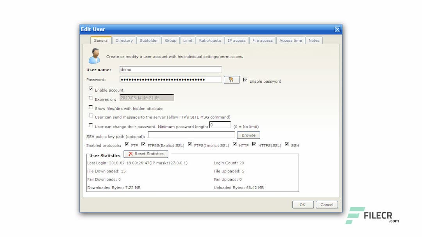Open the Ratio/quota tab

(x=210, y=40)
